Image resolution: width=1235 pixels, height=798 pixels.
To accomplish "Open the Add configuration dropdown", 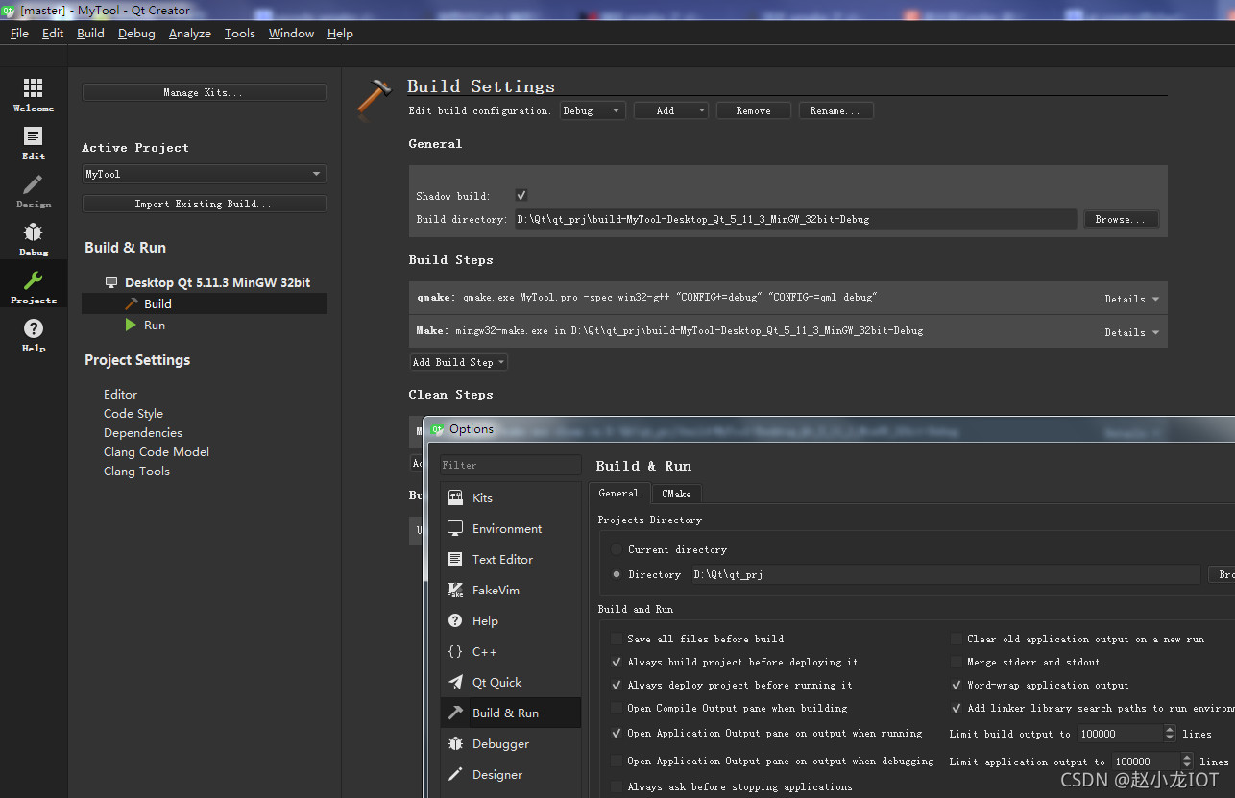I will pyautogui.click(x=671, y=110).
